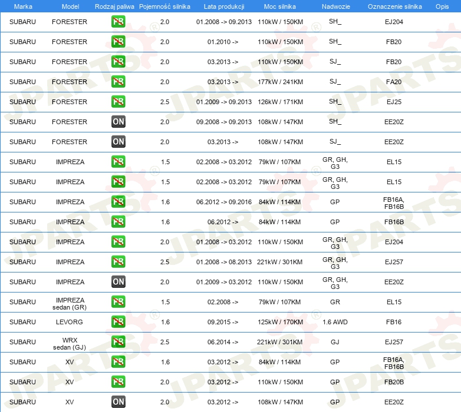Click the Rodzaj paliwa column header

coord(114,6)
